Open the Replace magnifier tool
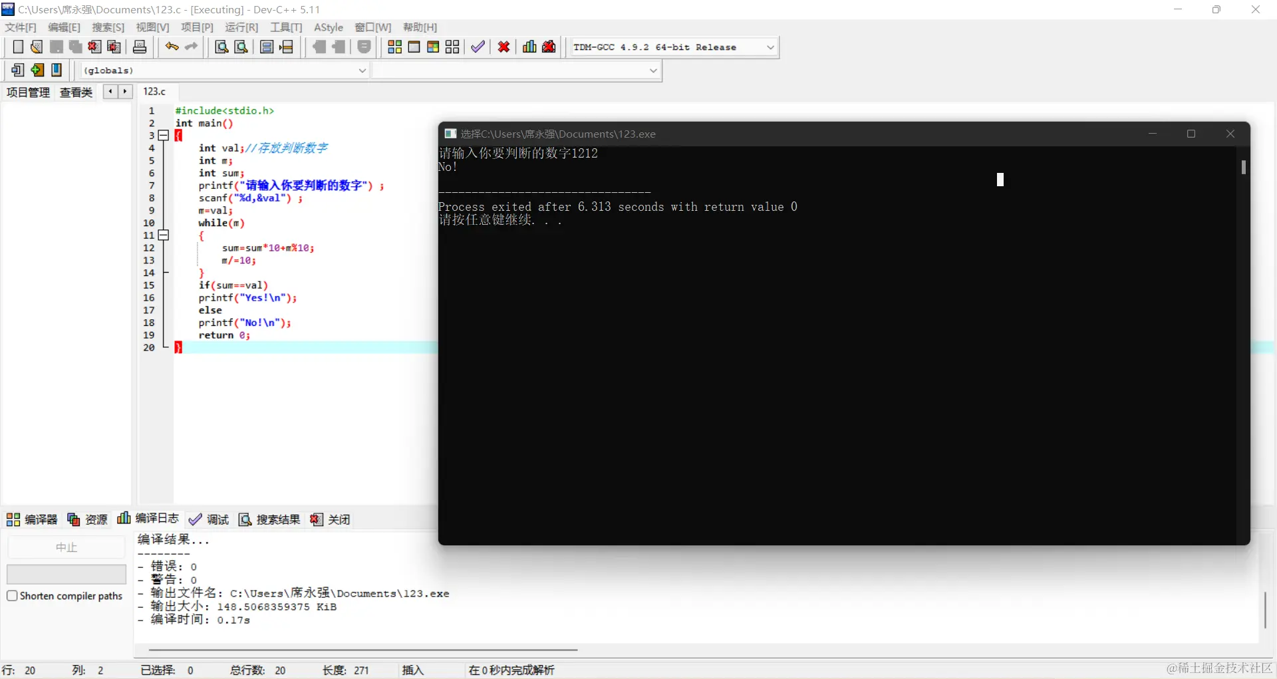Image resolution: width=1277 pixels, height=679 pixels. [242, 47]
